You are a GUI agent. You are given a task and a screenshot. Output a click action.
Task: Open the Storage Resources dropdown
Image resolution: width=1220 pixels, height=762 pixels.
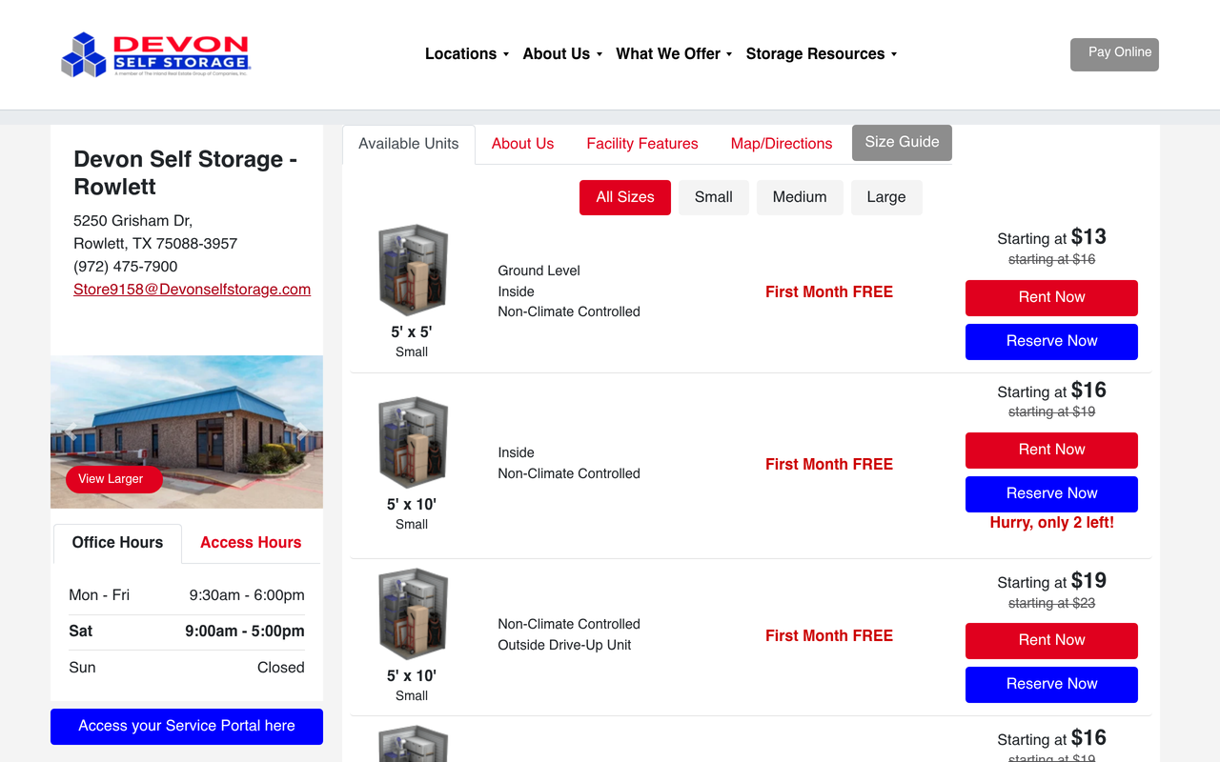(x=822, y=54)
